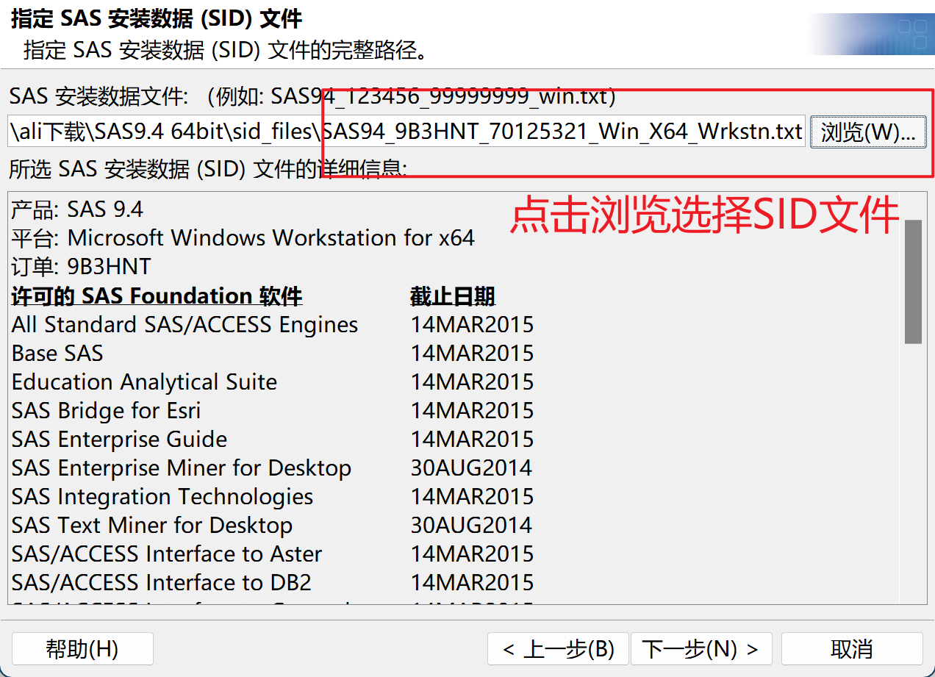
Task: Click 14MAR2015 date for Base SAS
Action: point(472,354)
